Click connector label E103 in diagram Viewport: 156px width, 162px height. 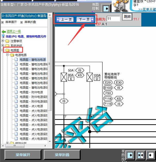click(x=108, y=88)
